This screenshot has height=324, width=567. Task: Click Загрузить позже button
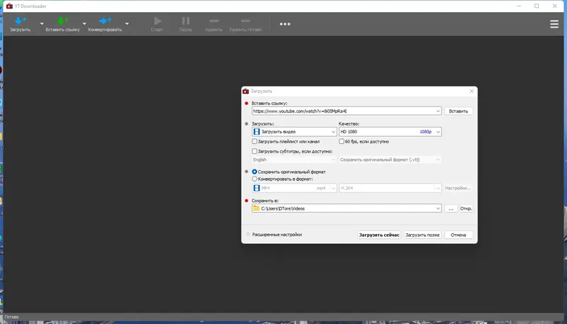tap(422, 235)
